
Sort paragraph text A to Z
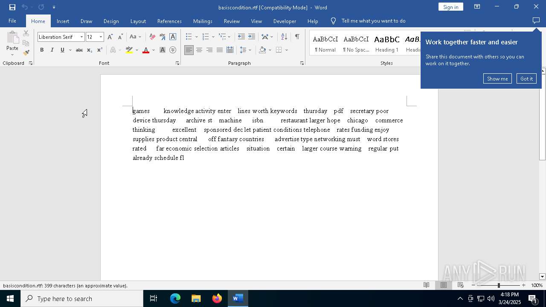click(284, 37)
